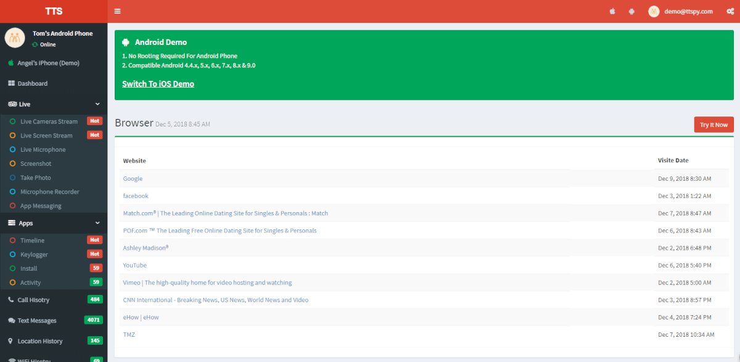
Task: Click the circle icon beside Install
Action: (x=13, y=269)
